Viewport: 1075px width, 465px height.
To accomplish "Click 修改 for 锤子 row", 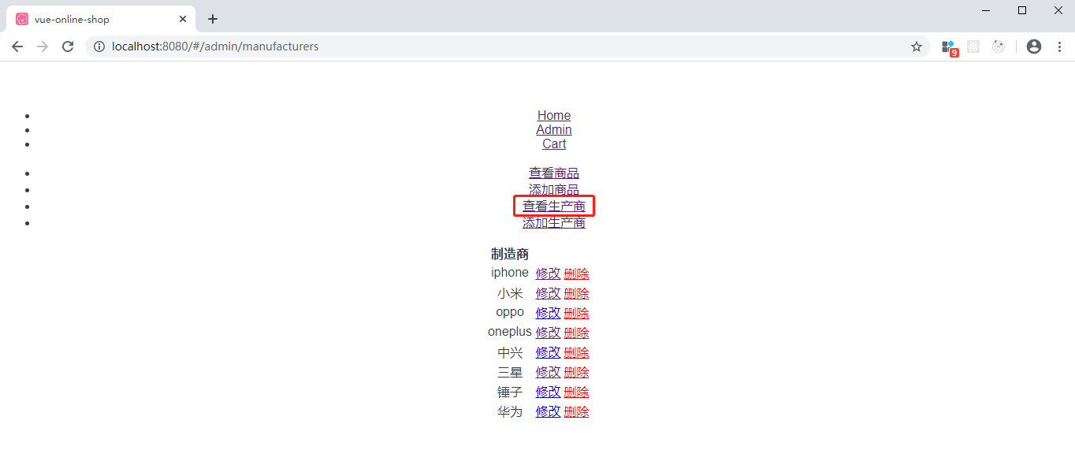I will point(549,392).
